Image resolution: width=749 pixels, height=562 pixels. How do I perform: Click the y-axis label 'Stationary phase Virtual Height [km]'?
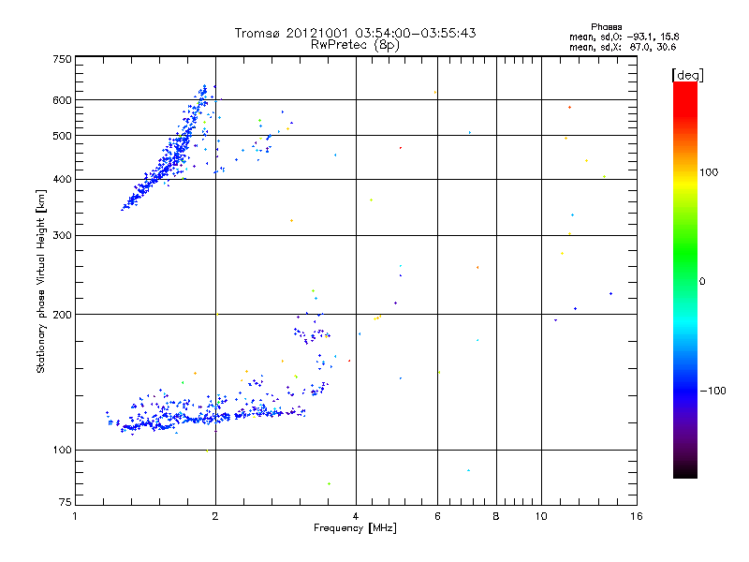tap(40, 281)
